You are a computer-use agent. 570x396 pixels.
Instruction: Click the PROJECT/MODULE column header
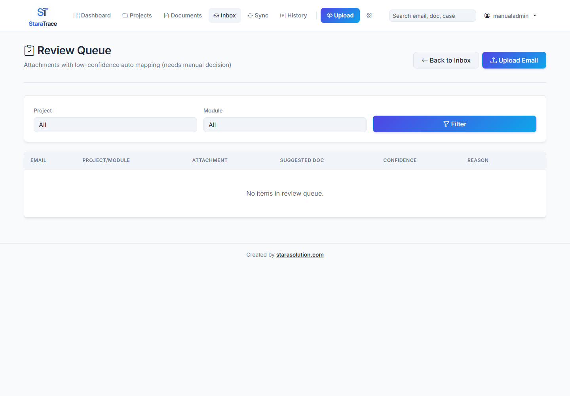(106, 160)
